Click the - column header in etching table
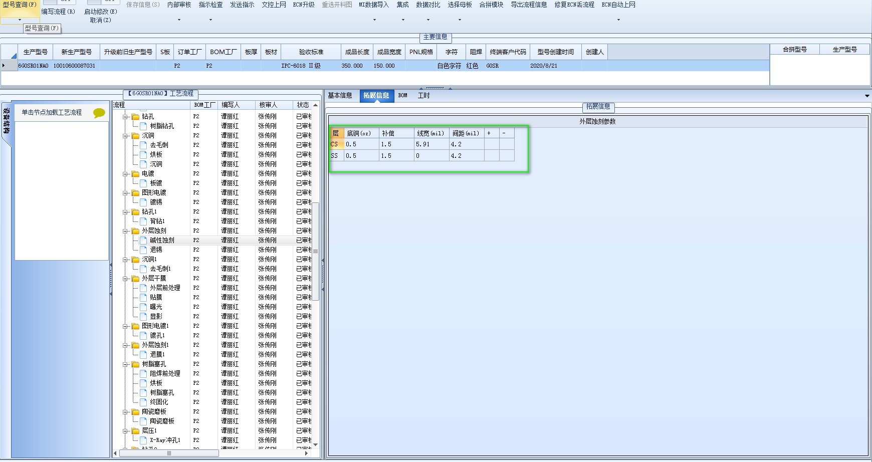872x462 pixels. [x=507, y=133]
